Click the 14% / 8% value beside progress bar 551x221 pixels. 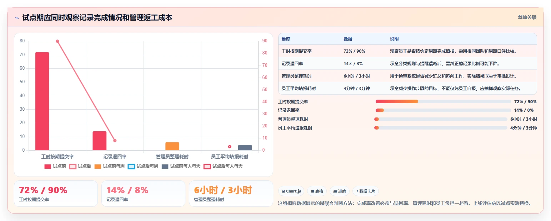(x=524, y=110)
